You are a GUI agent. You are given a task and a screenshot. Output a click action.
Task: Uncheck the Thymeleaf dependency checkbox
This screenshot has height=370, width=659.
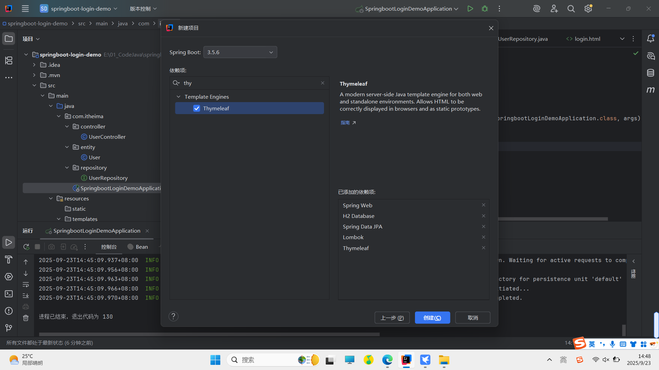[x=197, y=108]
